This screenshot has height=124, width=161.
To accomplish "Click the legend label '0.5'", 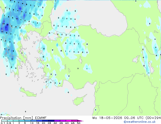I will (9, 123).
